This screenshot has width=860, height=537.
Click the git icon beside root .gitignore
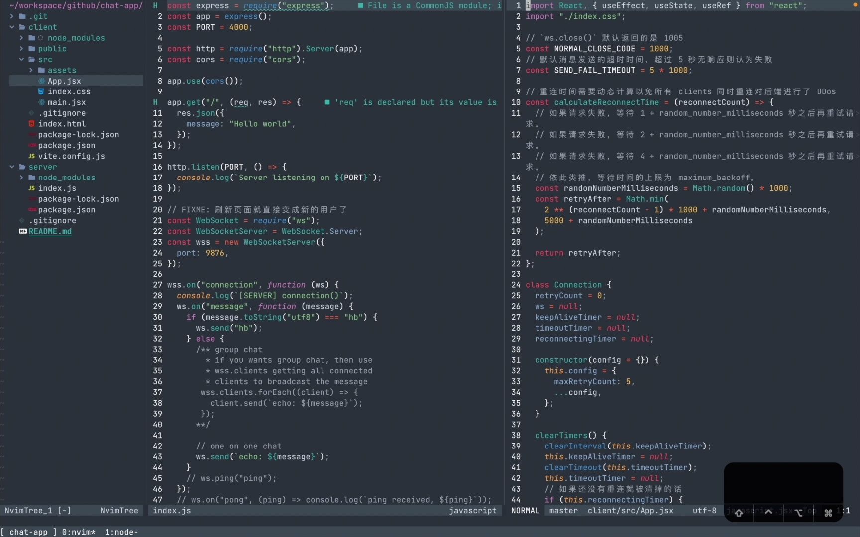click(x=22, y=221)
